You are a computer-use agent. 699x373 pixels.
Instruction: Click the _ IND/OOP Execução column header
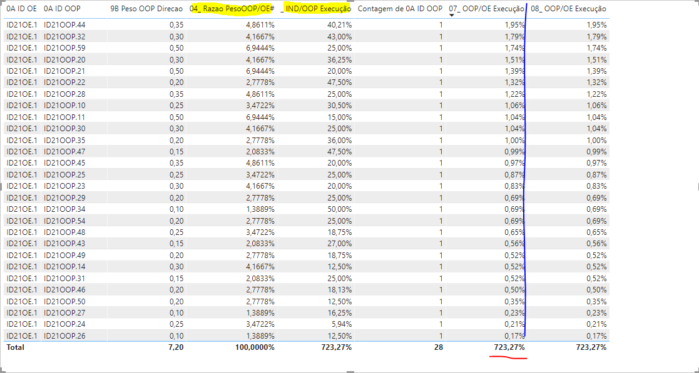(315, 9)
